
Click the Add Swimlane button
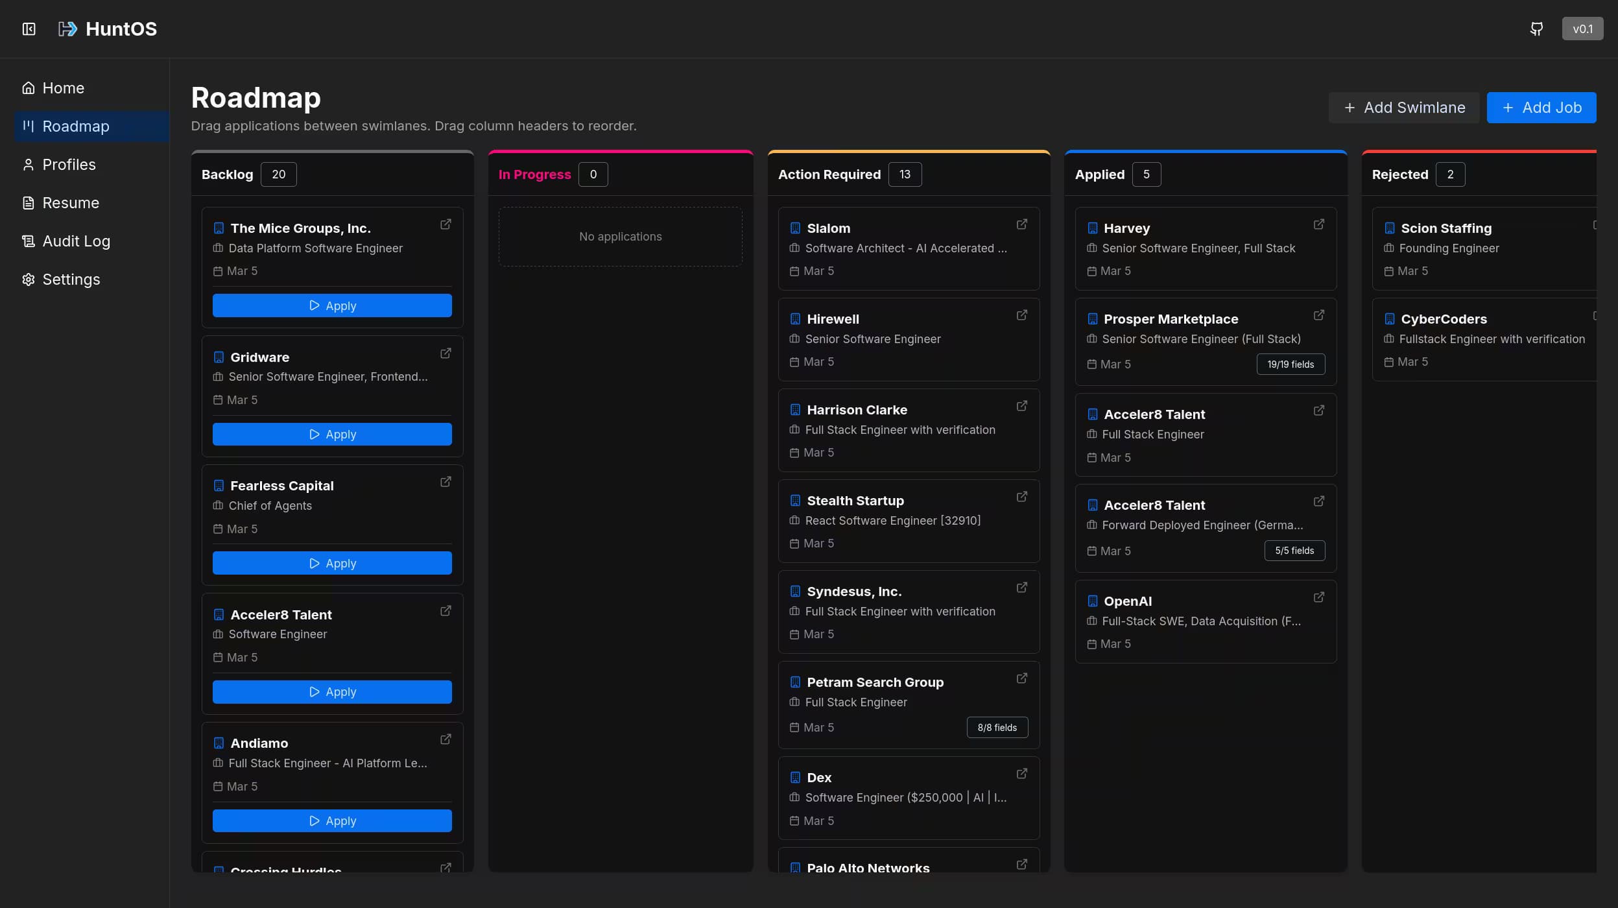(1404, 108)
